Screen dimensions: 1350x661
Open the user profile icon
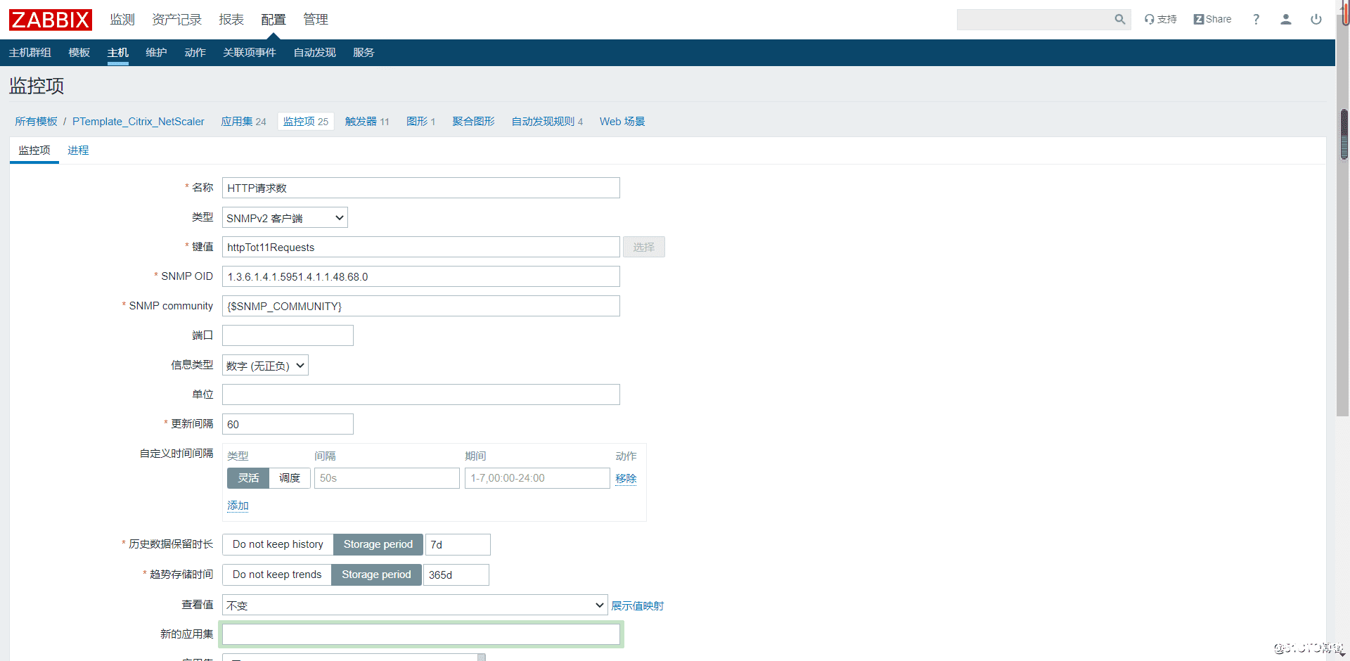click(x=1285, y=19)
